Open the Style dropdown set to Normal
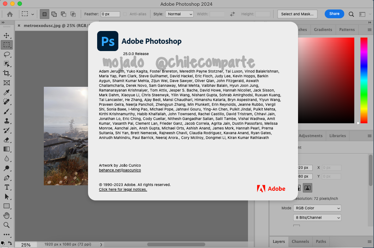Screen dimensions: 374x248 click(179, 14)
